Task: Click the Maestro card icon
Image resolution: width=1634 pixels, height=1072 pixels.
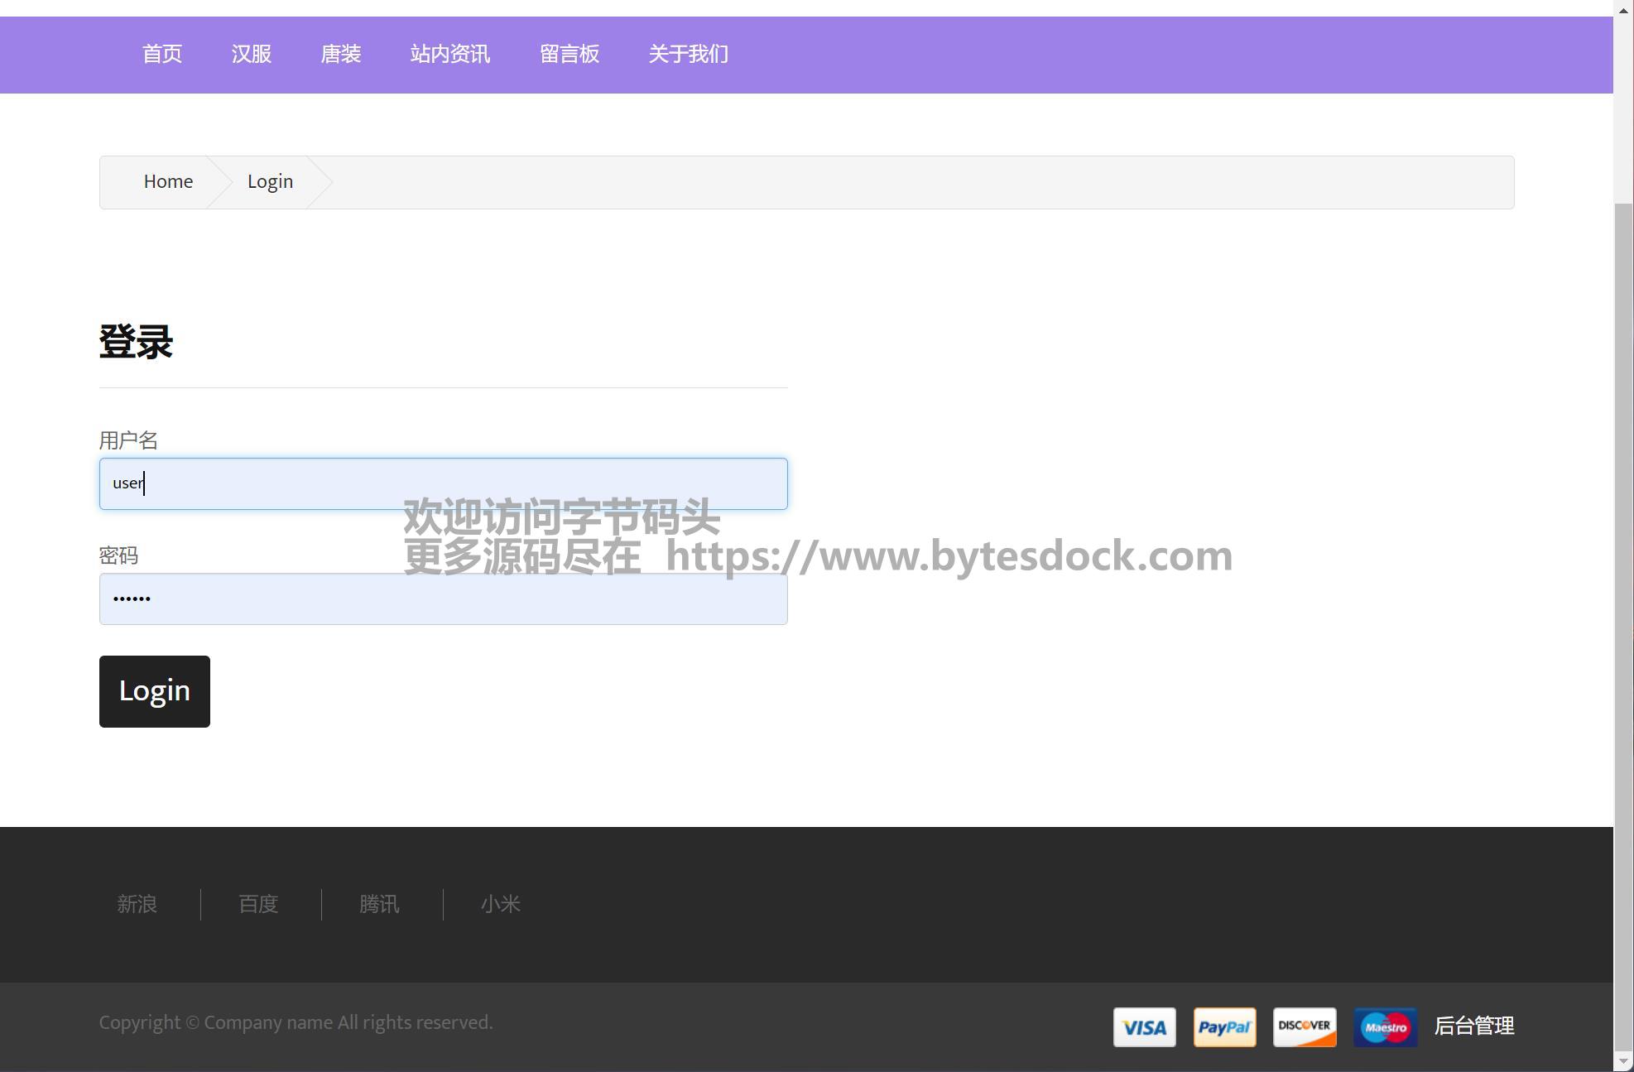Action: point(1385,1027)
